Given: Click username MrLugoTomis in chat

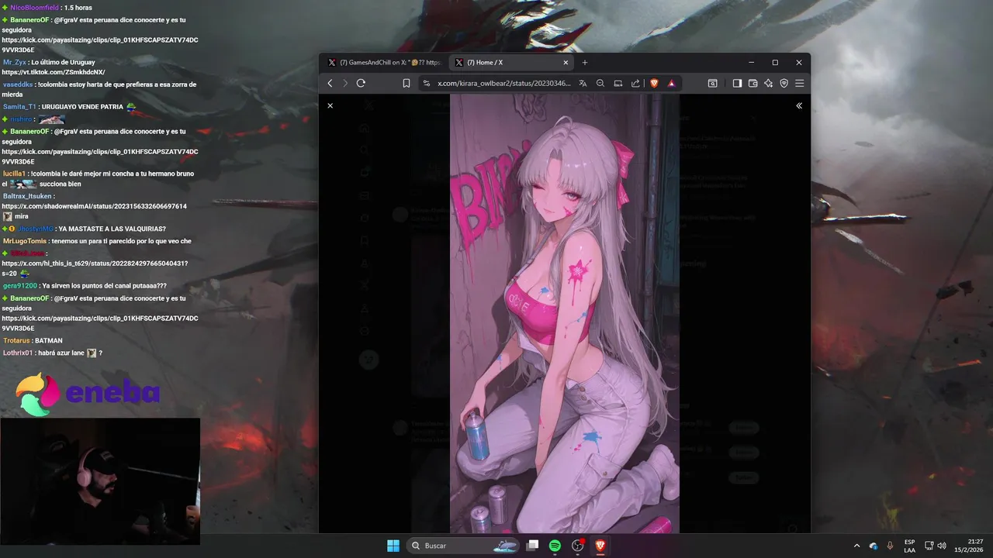Looking at the screenshot, I should tap(24, 241).
